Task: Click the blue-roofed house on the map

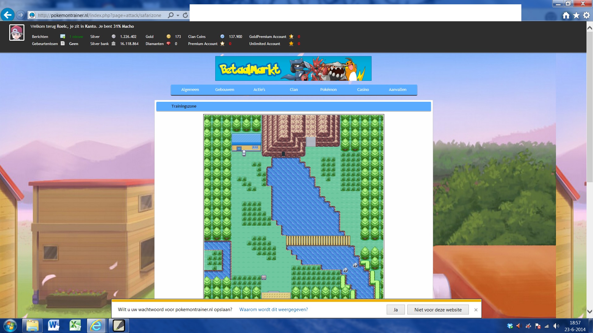Action: [246, 142]
